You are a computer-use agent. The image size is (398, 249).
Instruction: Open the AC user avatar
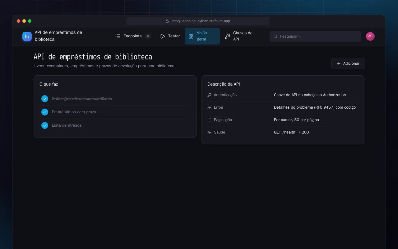370,36
